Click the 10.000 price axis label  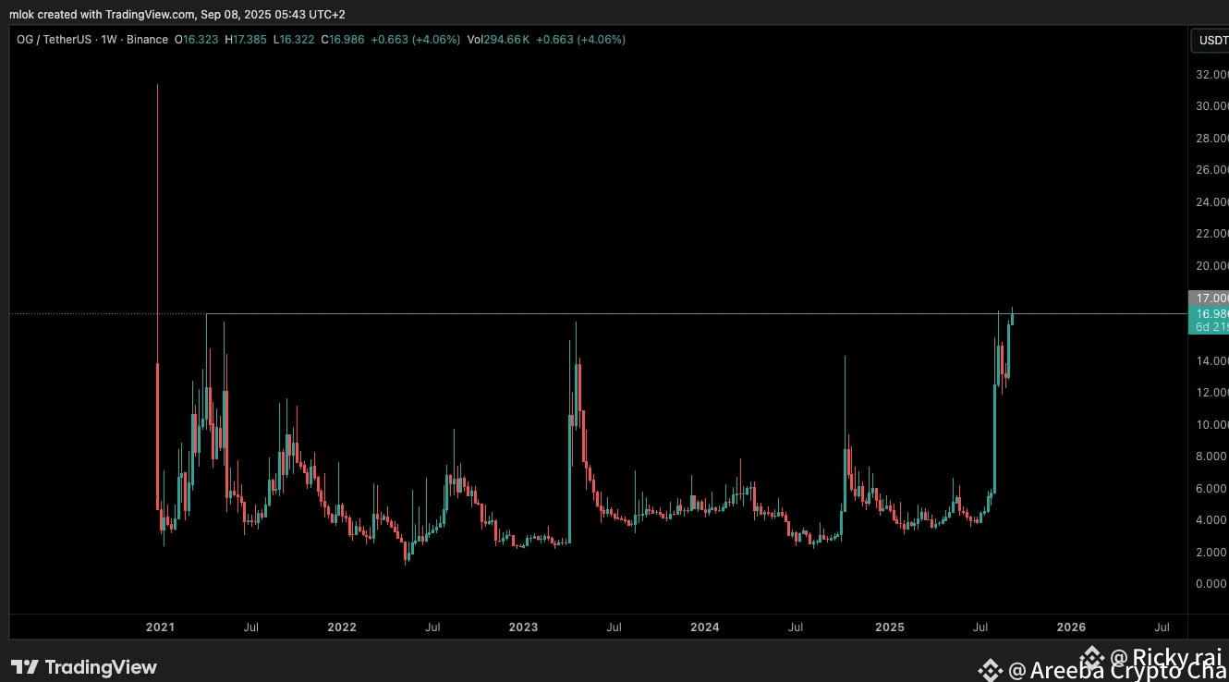coord(1211,424)
